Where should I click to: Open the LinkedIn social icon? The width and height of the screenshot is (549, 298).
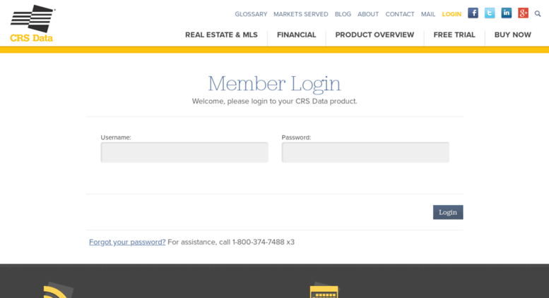pos(506,13)
